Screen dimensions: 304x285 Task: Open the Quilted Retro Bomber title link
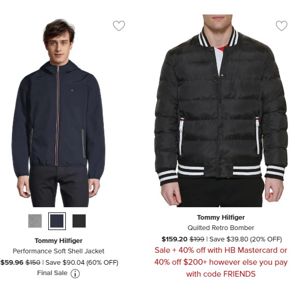221,227
